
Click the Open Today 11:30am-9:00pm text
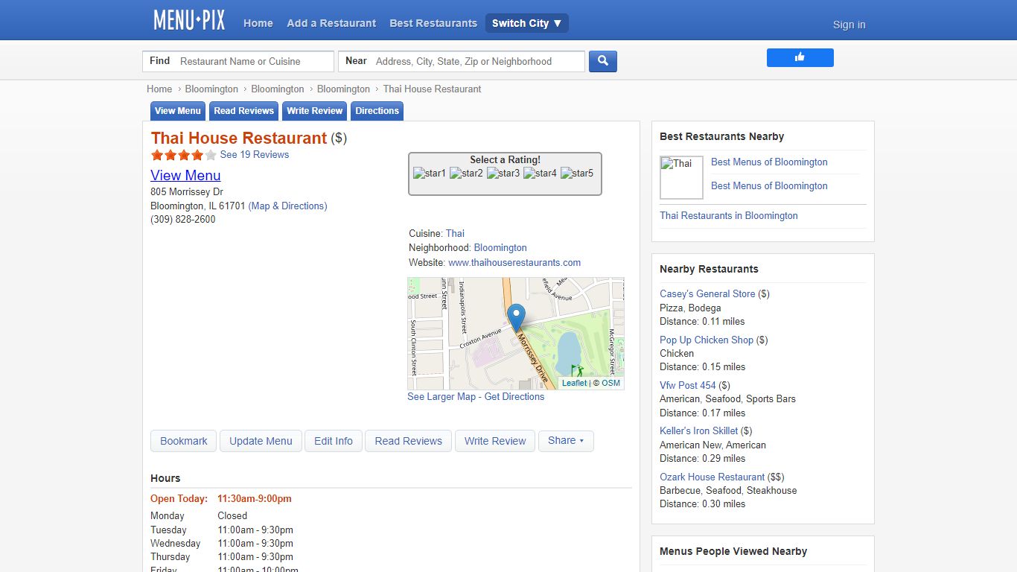tap(221, 499)
